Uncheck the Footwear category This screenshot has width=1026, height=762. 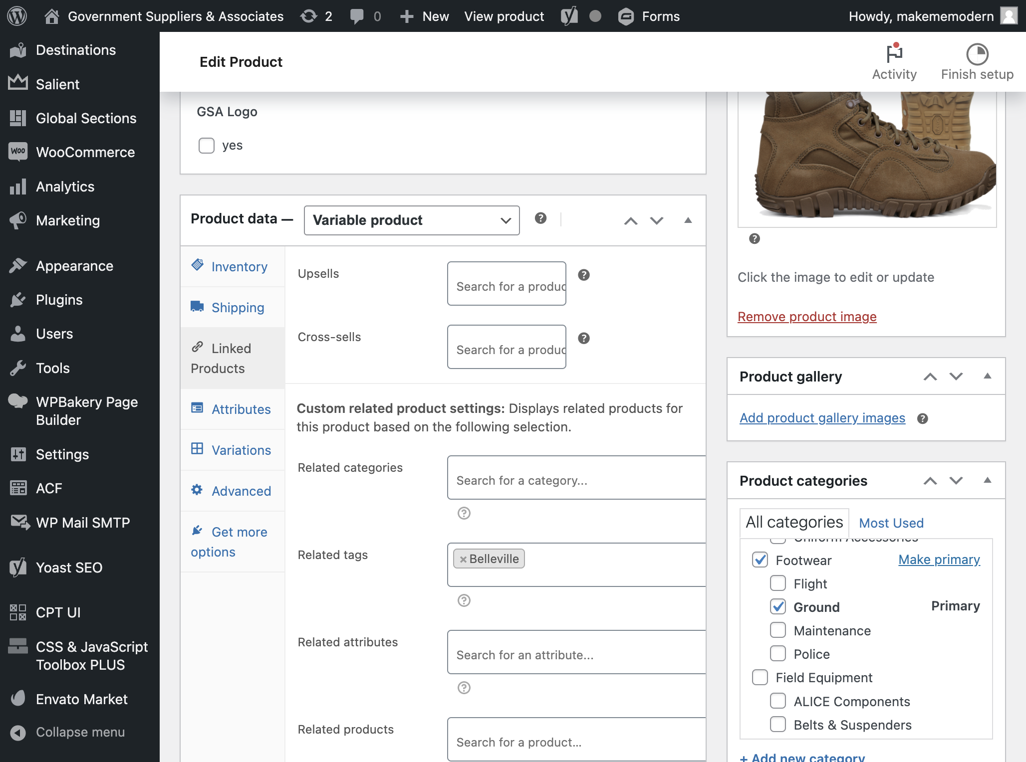760,560
